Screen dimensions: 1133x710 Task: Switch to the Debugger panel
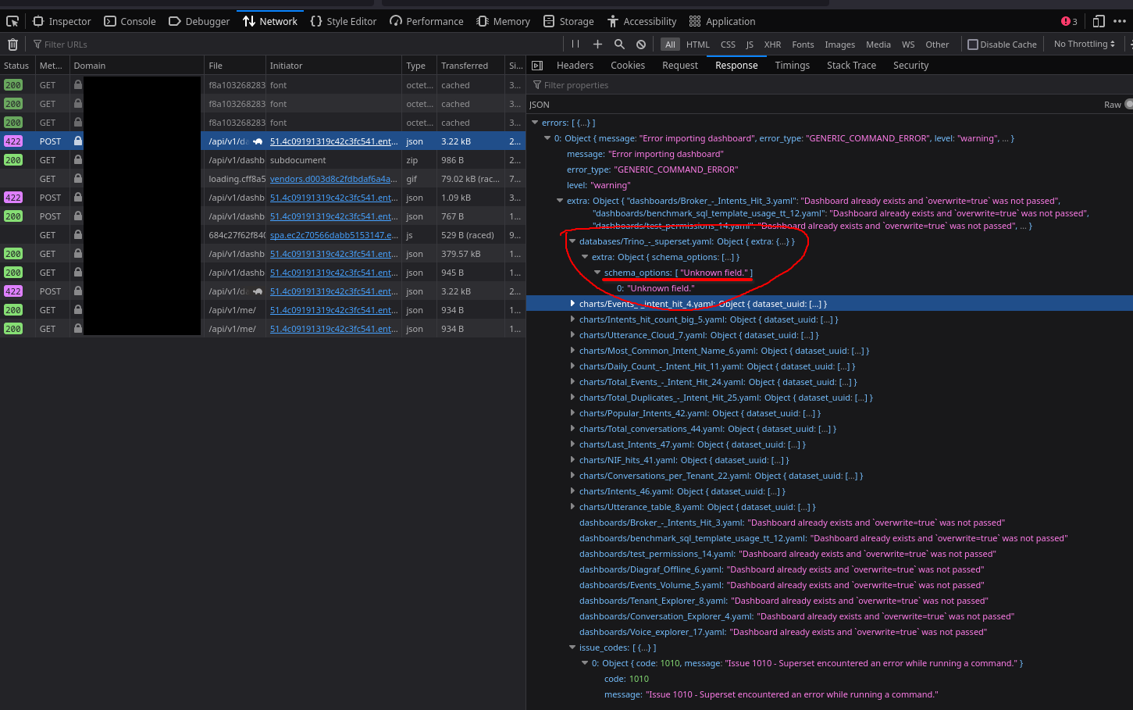point(199,21)
